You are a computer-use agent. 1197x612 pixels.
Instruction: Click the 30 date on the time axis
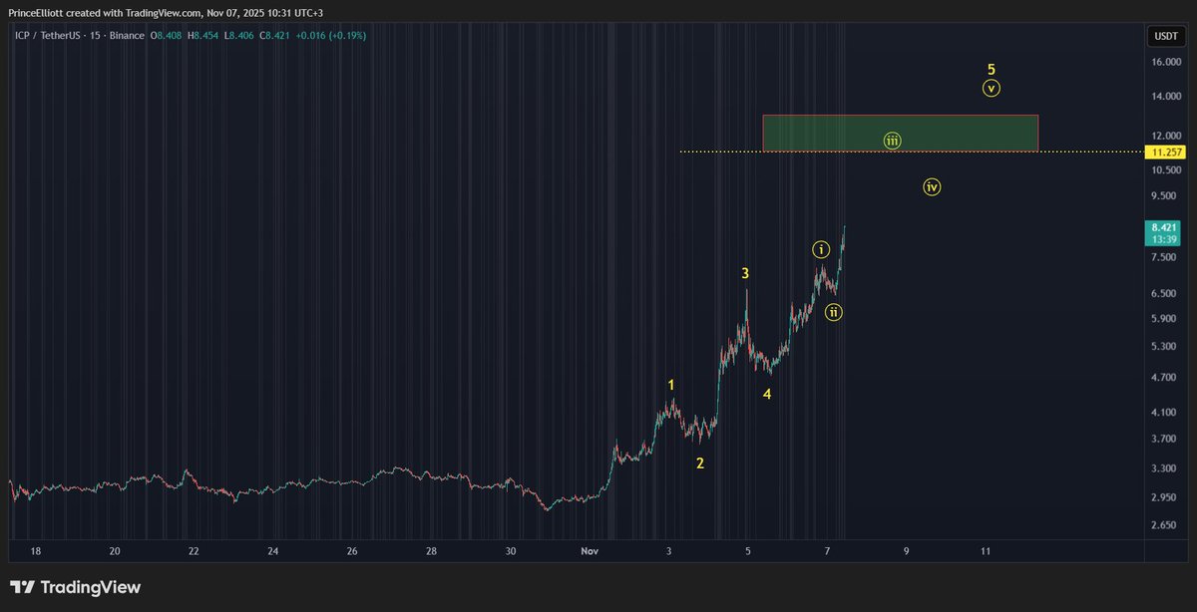[x=510, y=550]
